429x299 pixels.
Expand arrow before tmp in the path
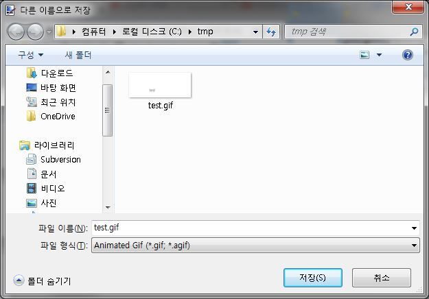190,32
